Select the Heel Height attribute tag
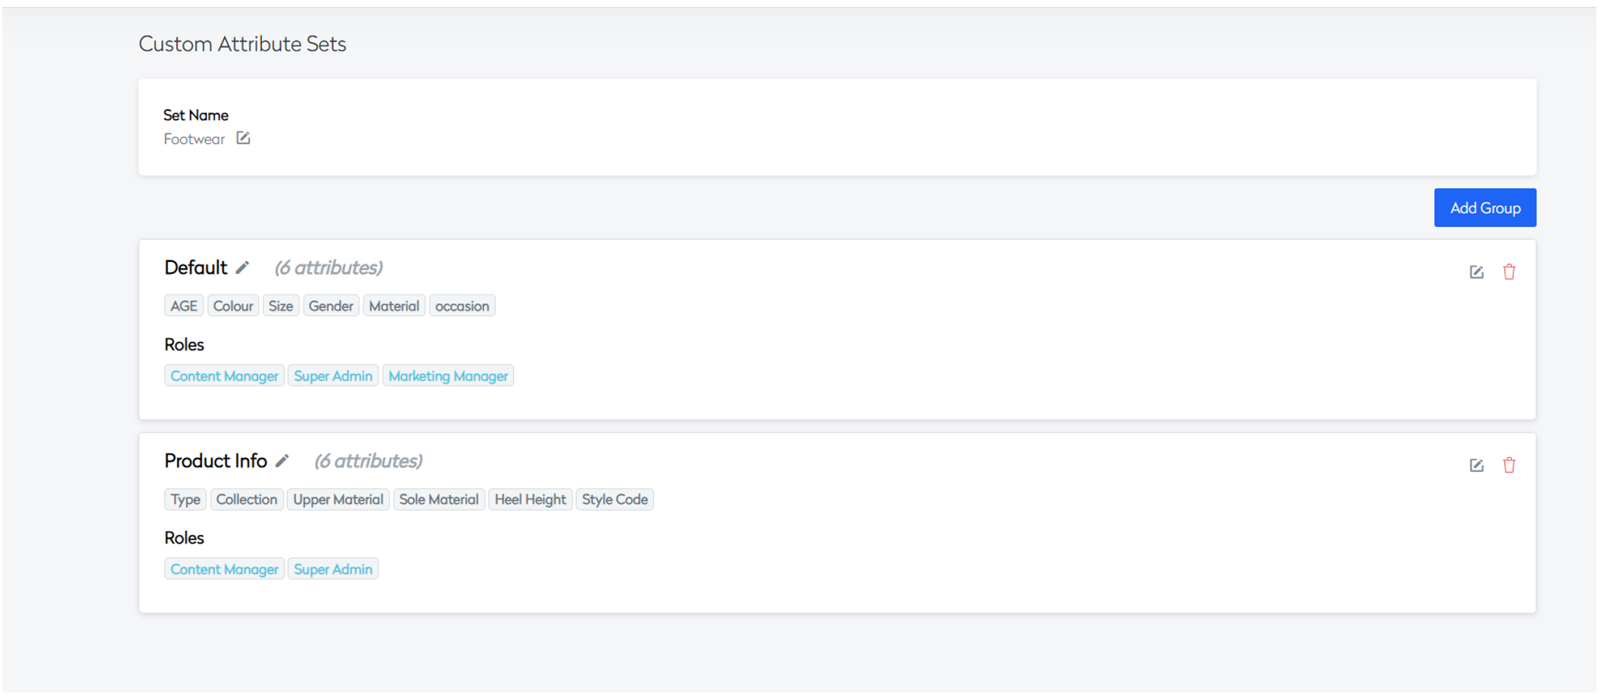This screenshot has width=1601, height=698. [531, 499]
